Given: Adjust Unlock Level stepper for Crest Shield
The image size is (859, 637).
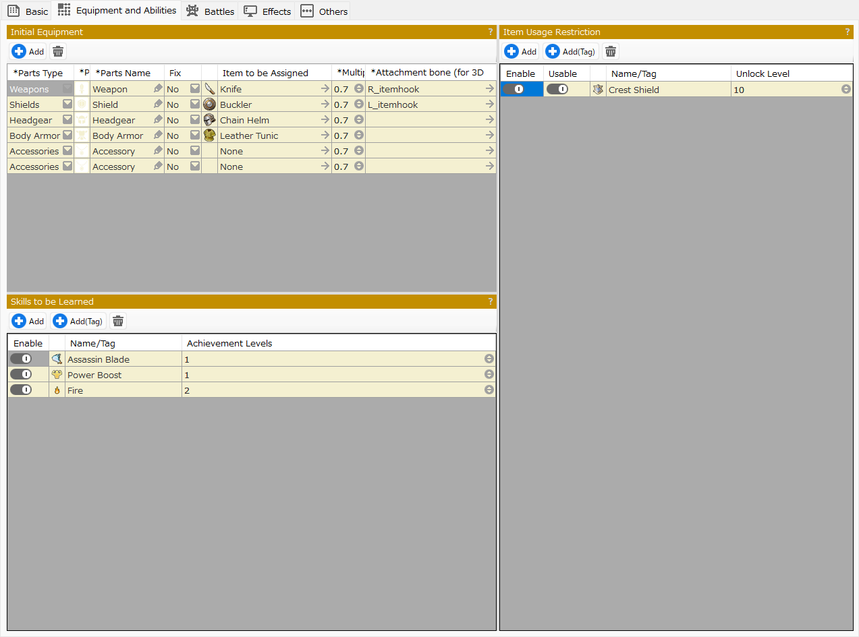Looking at the screenshot, I should [x=846, y=90].
